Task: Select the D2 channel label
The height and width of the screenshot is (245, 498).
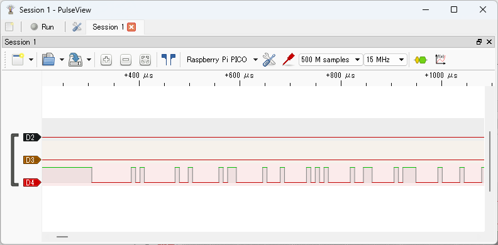Action: click(x=32, y=138)
